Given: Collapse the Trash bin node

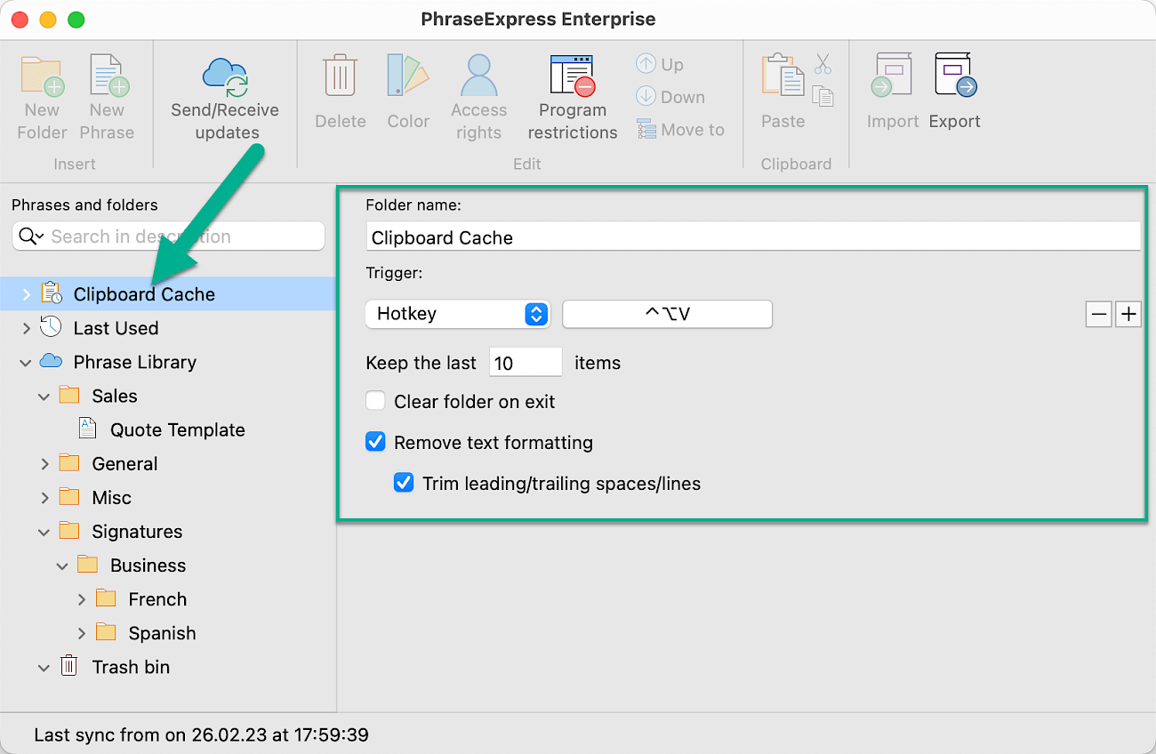Looking at the screenshot, I should [x=44, y=667].
